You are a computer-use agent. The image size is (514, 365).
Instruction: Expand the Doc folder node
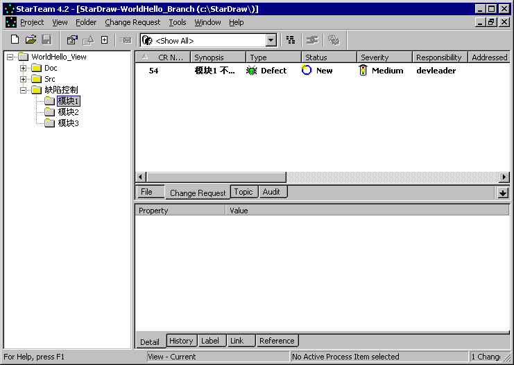click(24, 68)
